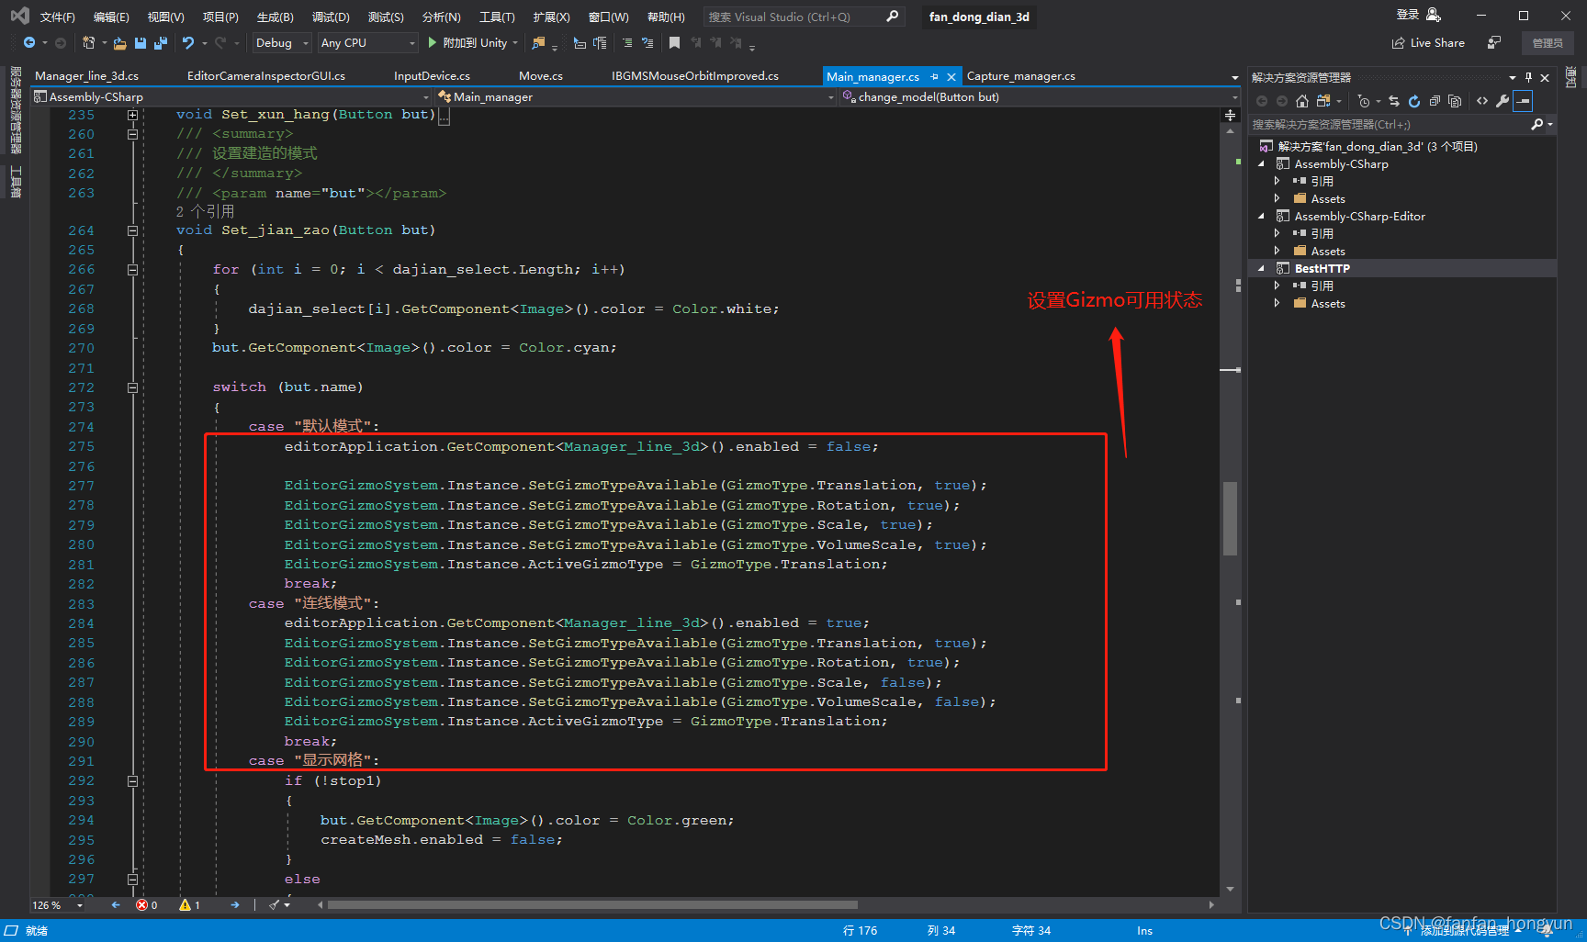Refresh the Solution Explorer
The height and width of the screenshot is (942, 1587).
[1414, 101]
